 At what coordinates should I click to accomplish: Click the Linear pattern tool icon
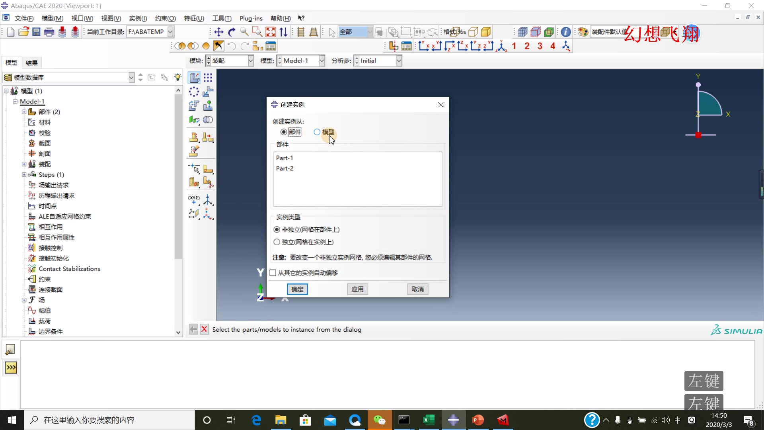tap(208, 78)
